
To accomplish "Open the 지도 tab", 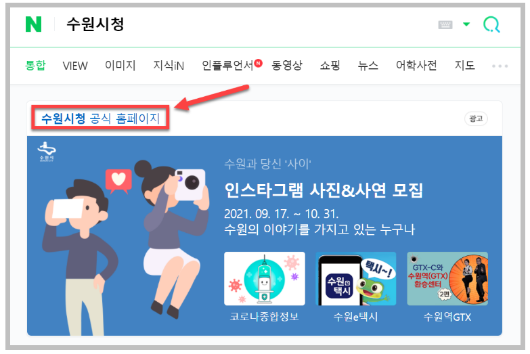I will (x=465, y=65).
